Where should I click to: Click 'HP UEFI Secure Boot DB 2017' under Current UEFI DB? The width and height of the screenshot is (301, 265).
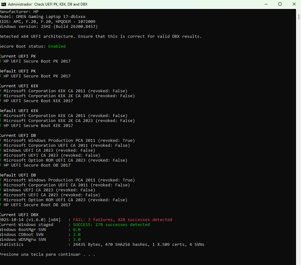coord(37,165)
